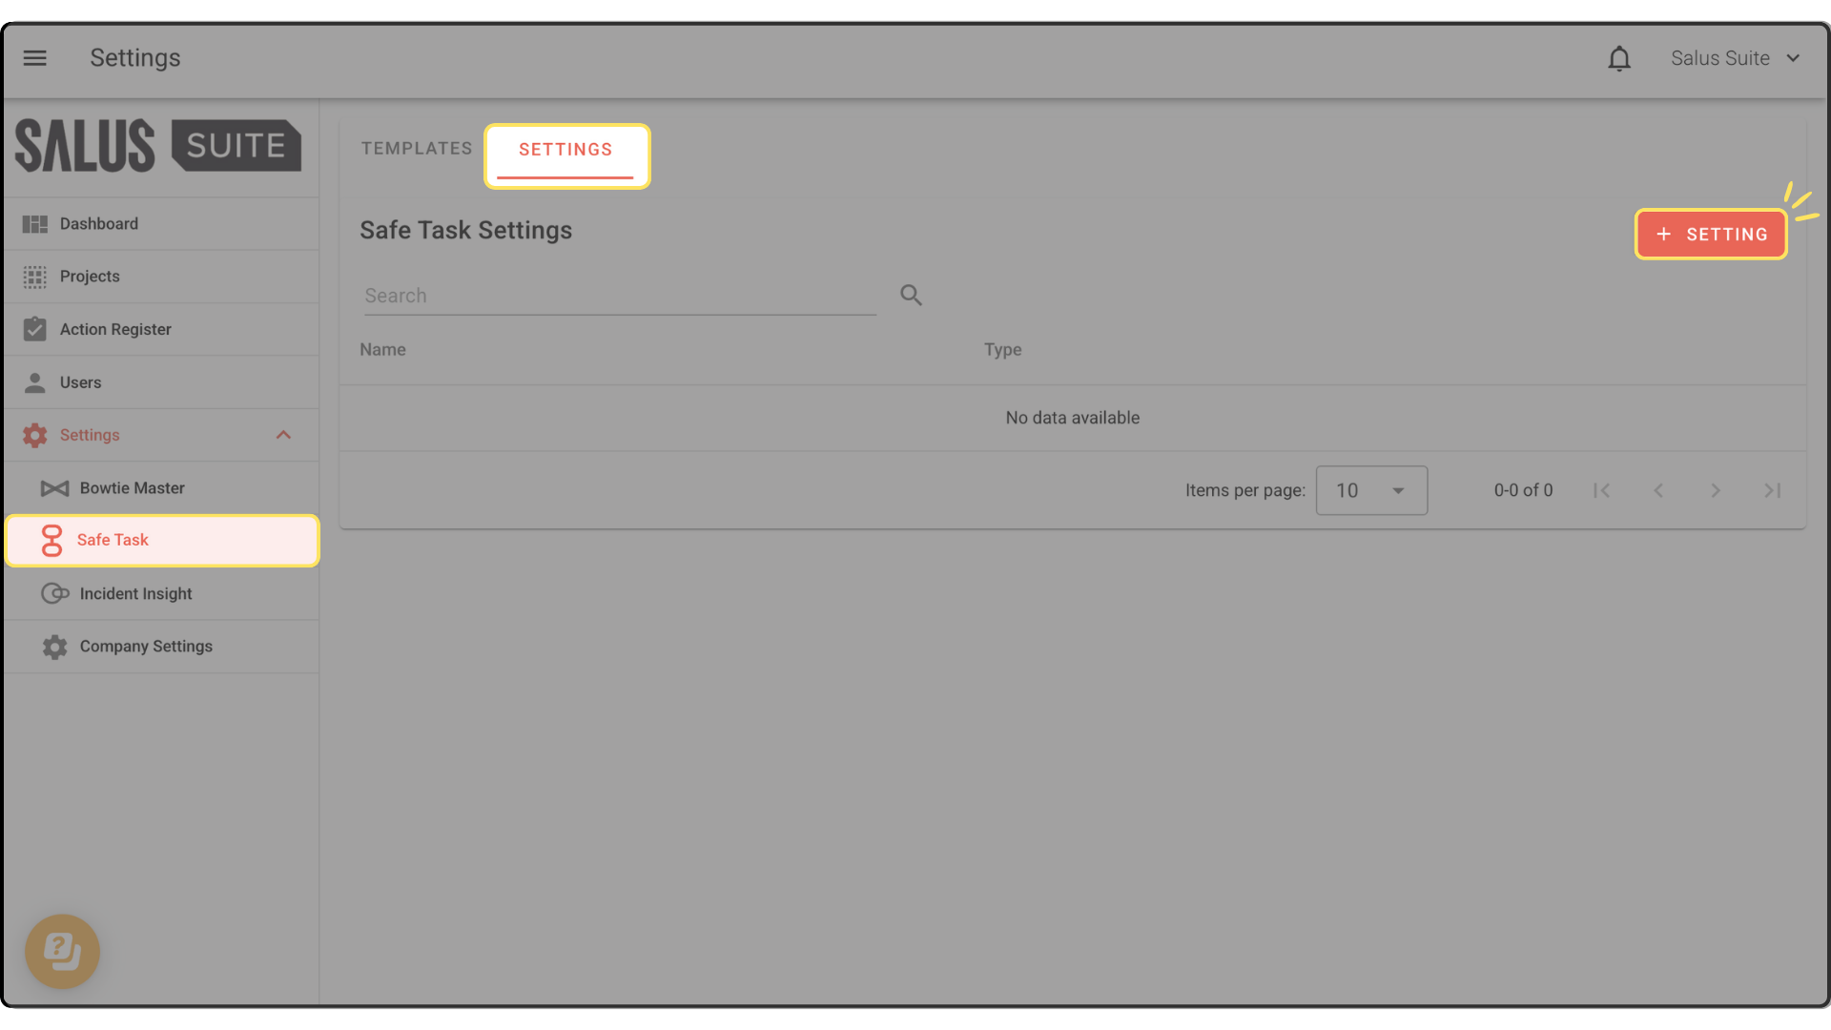Viewport: 1831px width, 1030px height.
Task: Click the Users person icon
Action: pyautogui.click(x=35, y=382)
